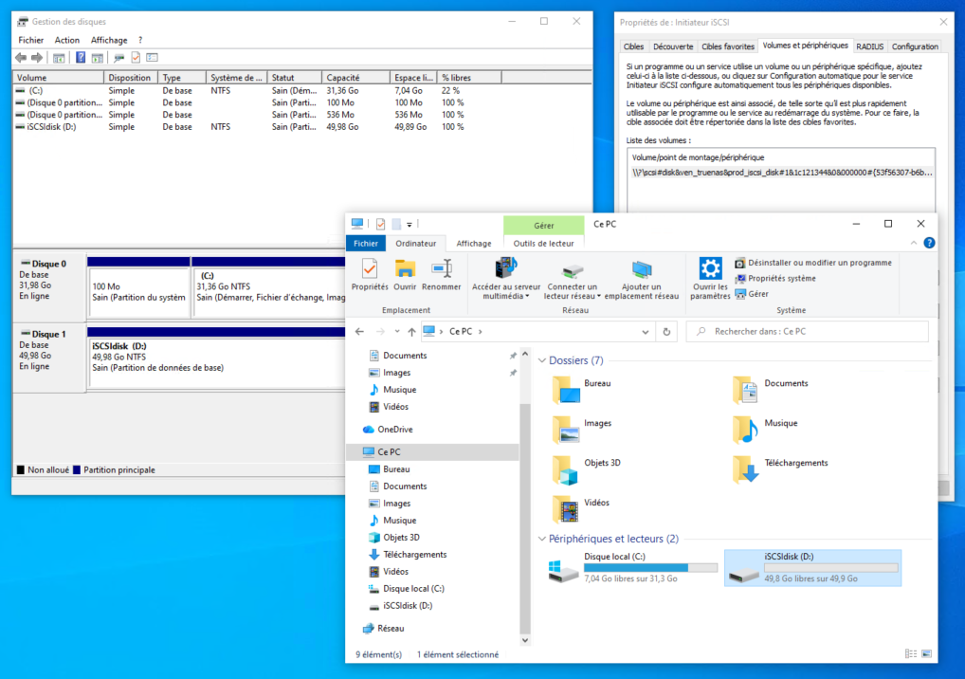Expand Connecter un lecteur réseau dropdown
Viewport: 965px width, 679px height.
(598, 296)
